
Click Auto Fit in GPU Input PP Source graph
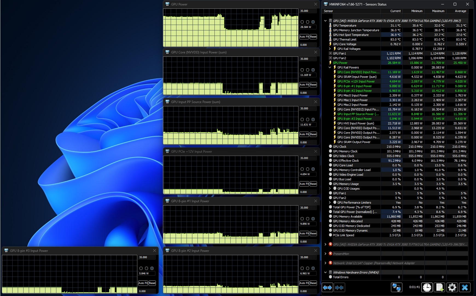click(304, 134)
